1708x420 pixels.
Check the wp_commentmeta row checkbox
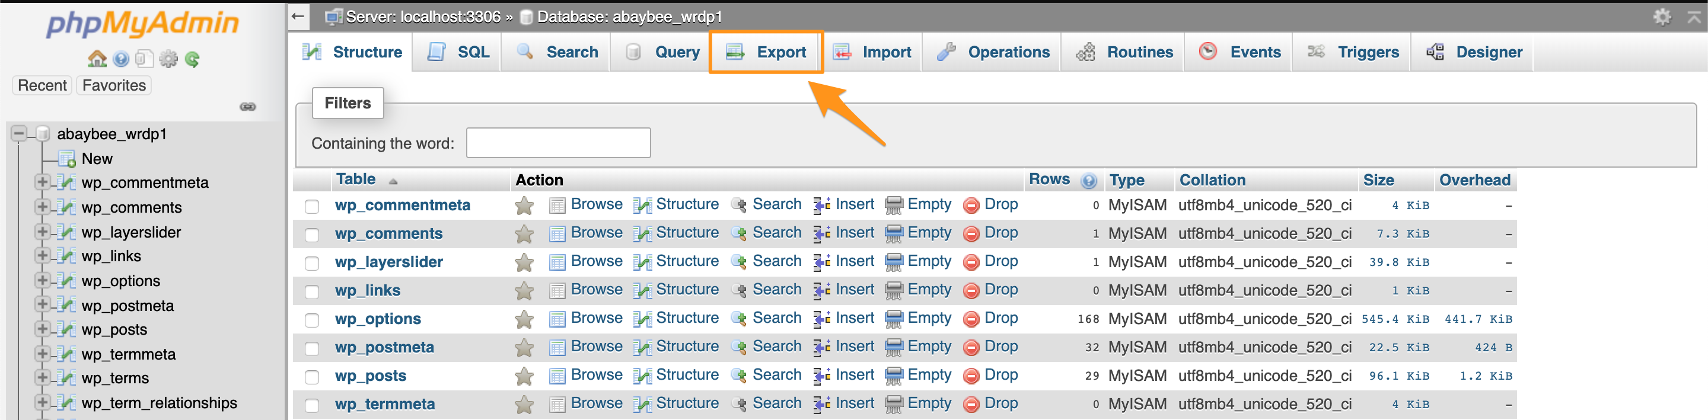coord(311,206)
